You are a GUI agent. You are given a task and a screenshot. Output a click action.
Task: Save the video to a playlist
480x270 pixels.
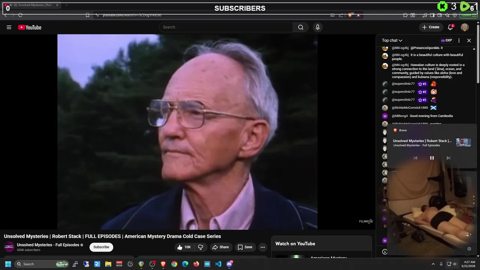click(x=245, y=247)
